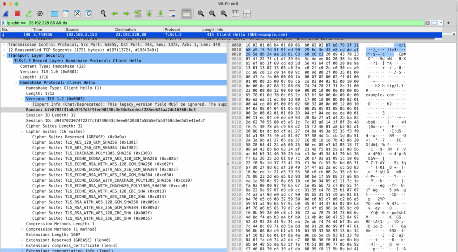The height and width of the screenshot is (252, 458).
Task: Collapse the Transport Layer Security node
Action: 4,55
